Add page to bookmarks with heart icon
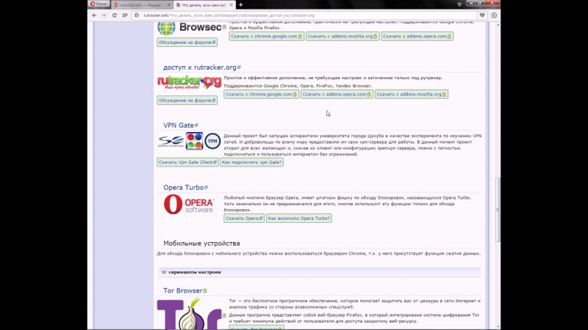588x330 pixels. (482, 15)
